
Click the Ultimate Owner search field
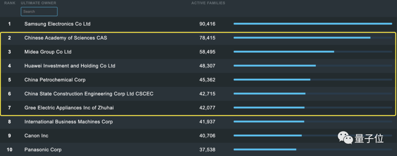coord(39,12)
